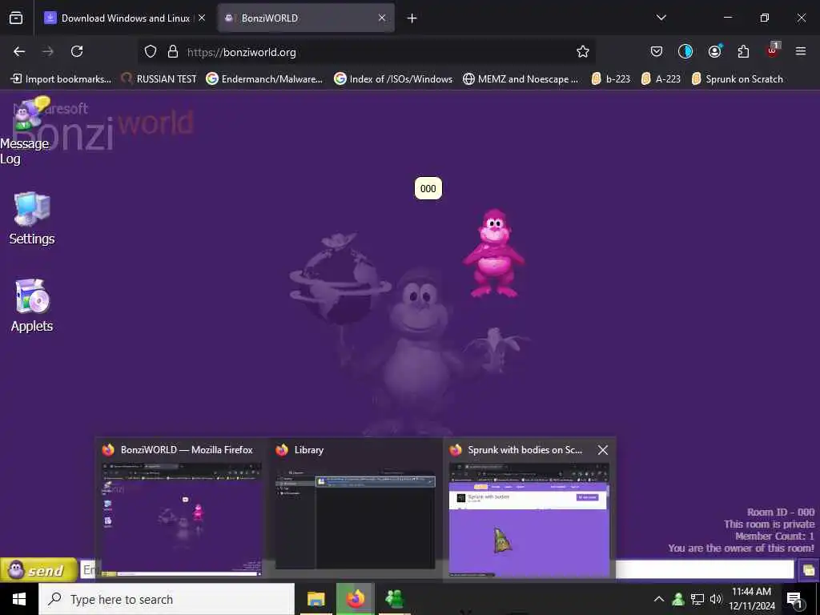This screenshot has width=820, height=615.
Task: Open the Settings computer icon
Action: (32, 219)
